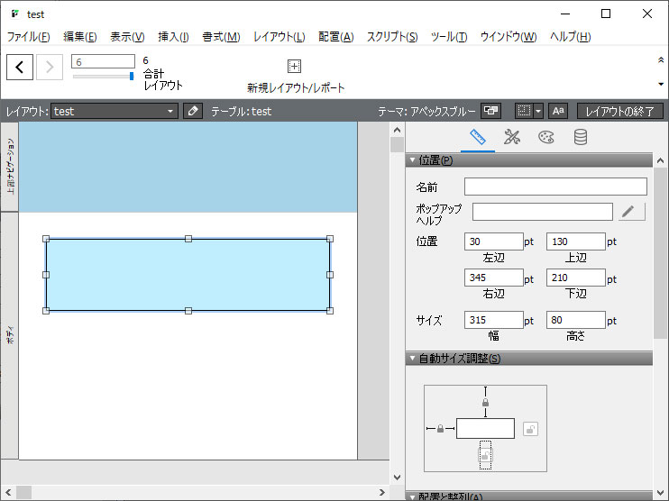Select the Styles tools inspector tab
Image resolution: width=669 pixels, height=501 pixels.
512,137
